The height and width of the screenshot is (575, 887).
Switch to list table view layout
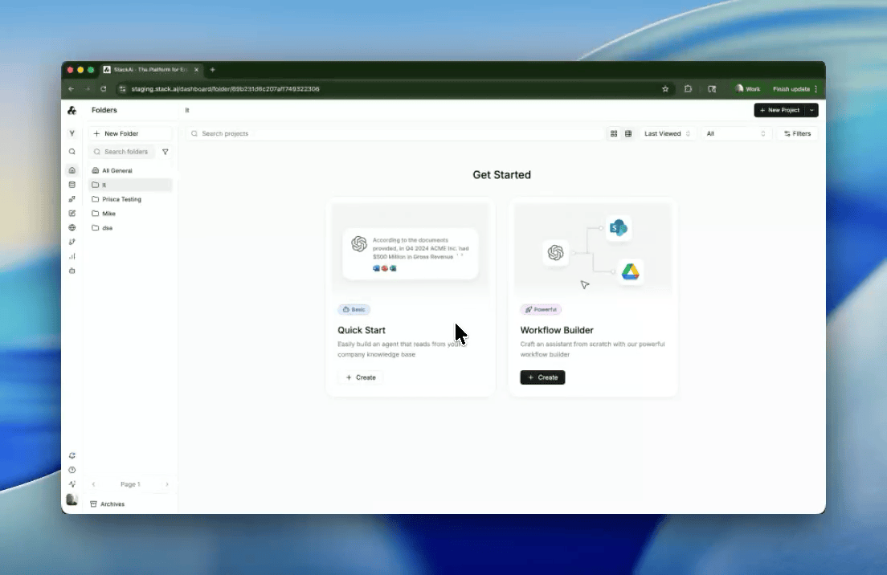pyautogui.click(x=628, y=134)
